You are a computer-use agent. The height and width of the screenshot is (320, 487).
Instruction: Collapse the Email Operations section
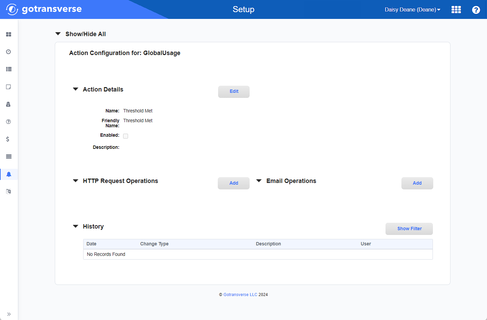[259, 181]
